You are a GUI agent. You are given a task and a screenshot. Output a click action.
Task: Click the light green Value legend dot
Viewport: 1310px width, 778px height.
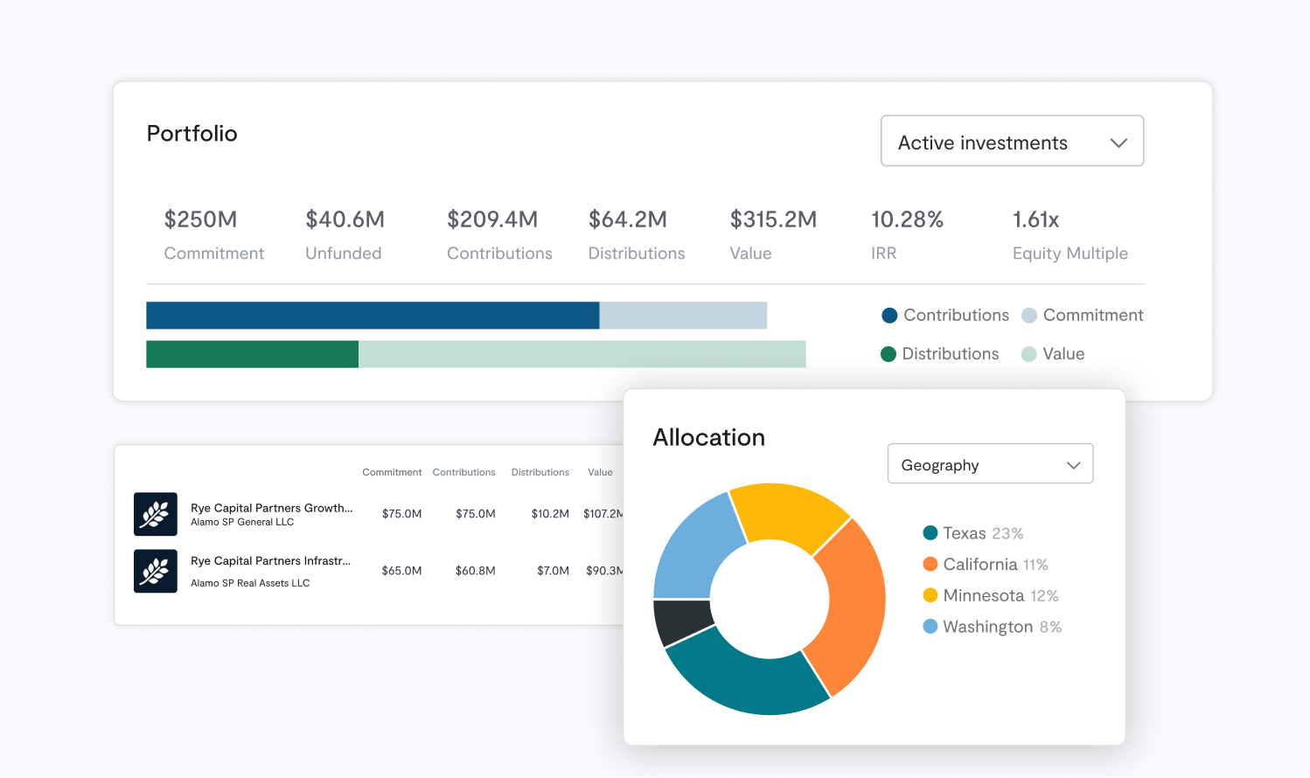tap(1029, 354)
